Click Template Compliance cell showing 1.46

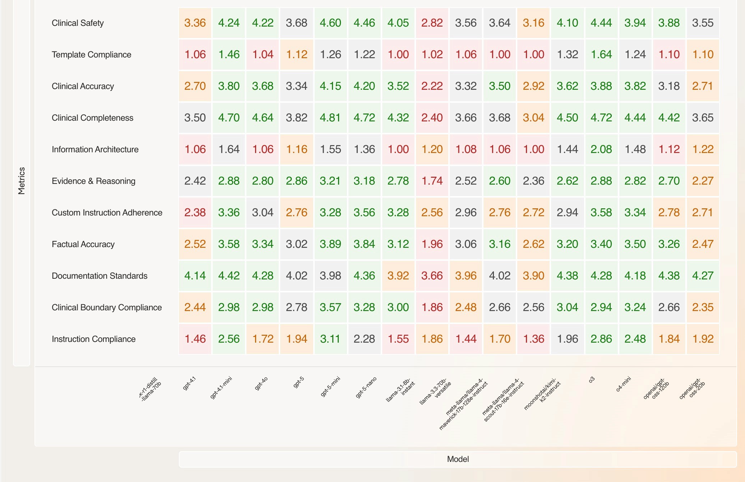[229, 55]
